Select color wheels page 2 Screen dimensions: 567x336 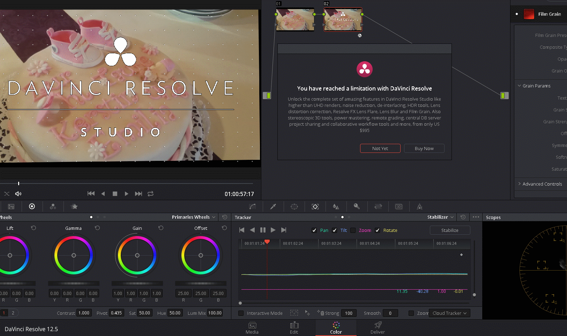tap(13, 313)
